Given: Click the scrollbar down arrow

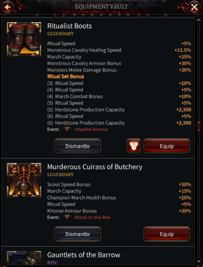Looking at the screenshot, I should point(199,261).
